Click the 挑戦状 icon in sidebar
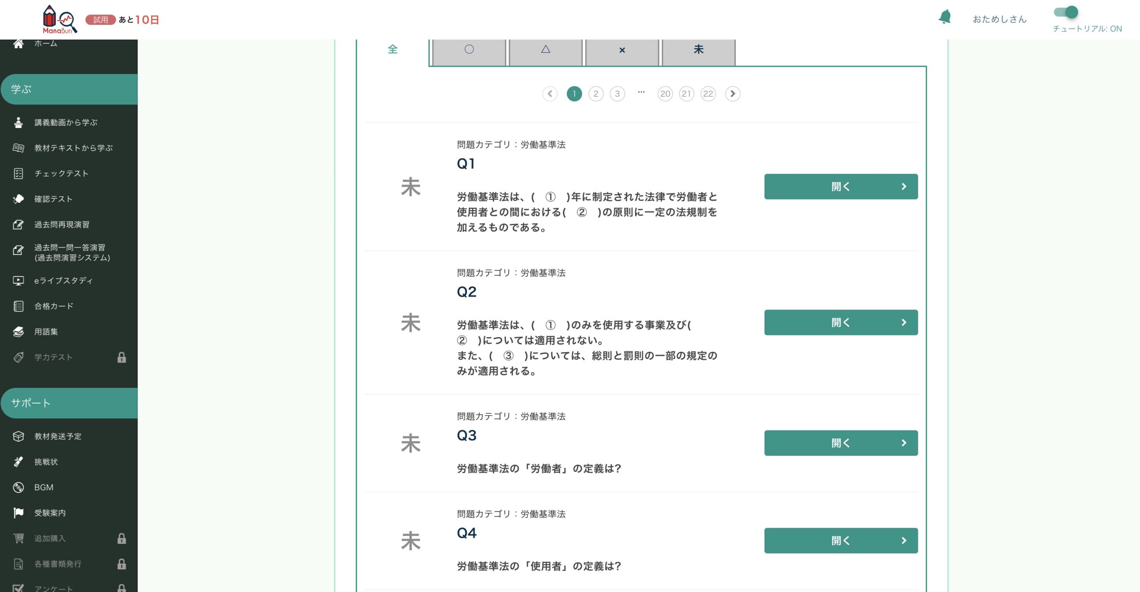This screenshot has width=1140, height=592. [18, 462]
